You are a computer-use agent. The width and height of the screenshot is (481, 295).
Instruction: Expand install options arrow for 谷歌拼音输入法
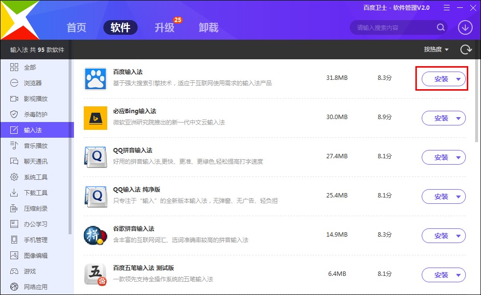pyautogui.click(x=458, y=236)
